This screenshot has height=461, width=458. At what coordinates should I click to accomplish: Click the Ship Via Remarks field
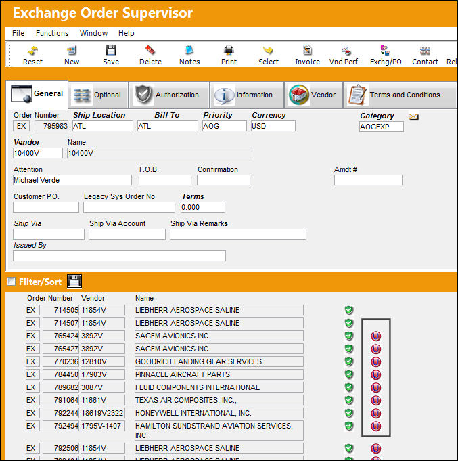pos(238,234)
